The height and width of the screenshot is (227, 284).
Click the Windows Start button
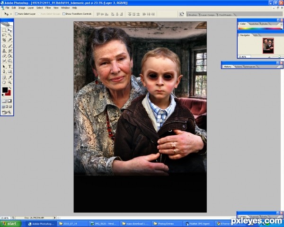[10, 224]
